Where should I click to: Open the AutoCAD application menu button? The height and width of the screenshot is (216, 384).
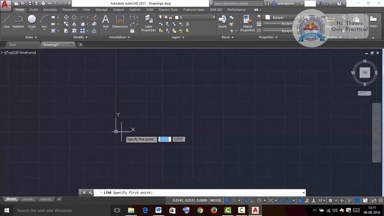tap(5, 5)
